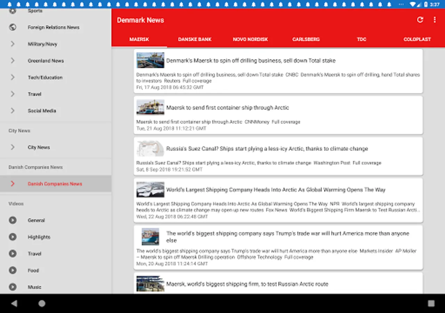This screenshot has width=445, height=313.
Task: Switch to the Danske Bank tab
Action: click(x=195, y=39)
